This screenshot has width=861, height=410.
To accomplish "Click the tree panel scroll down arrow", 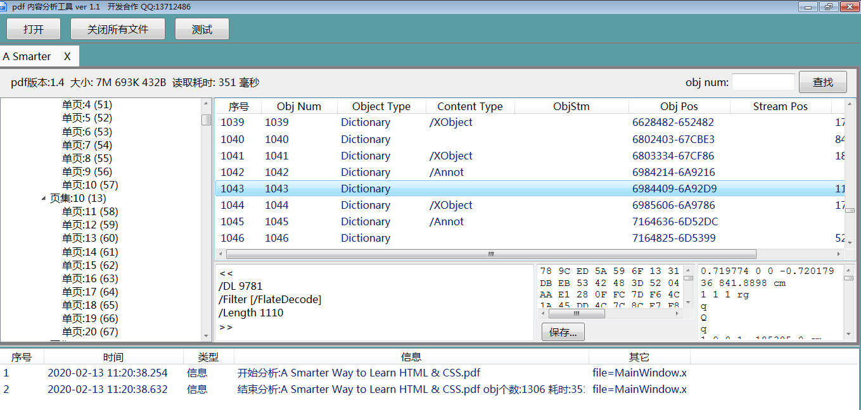I will [205, 337].
